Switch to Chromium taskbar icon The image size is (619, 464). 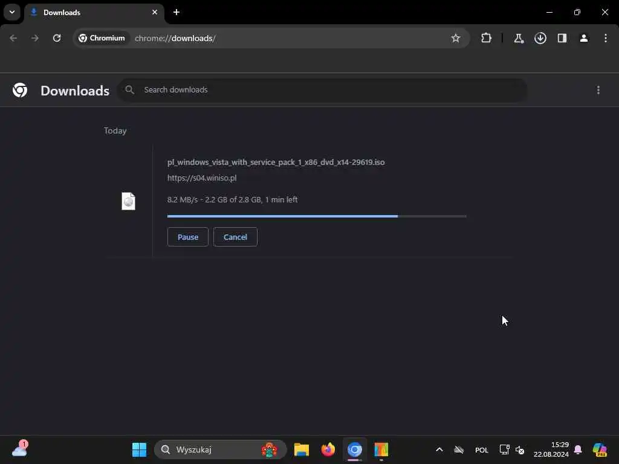click(354, 449)
